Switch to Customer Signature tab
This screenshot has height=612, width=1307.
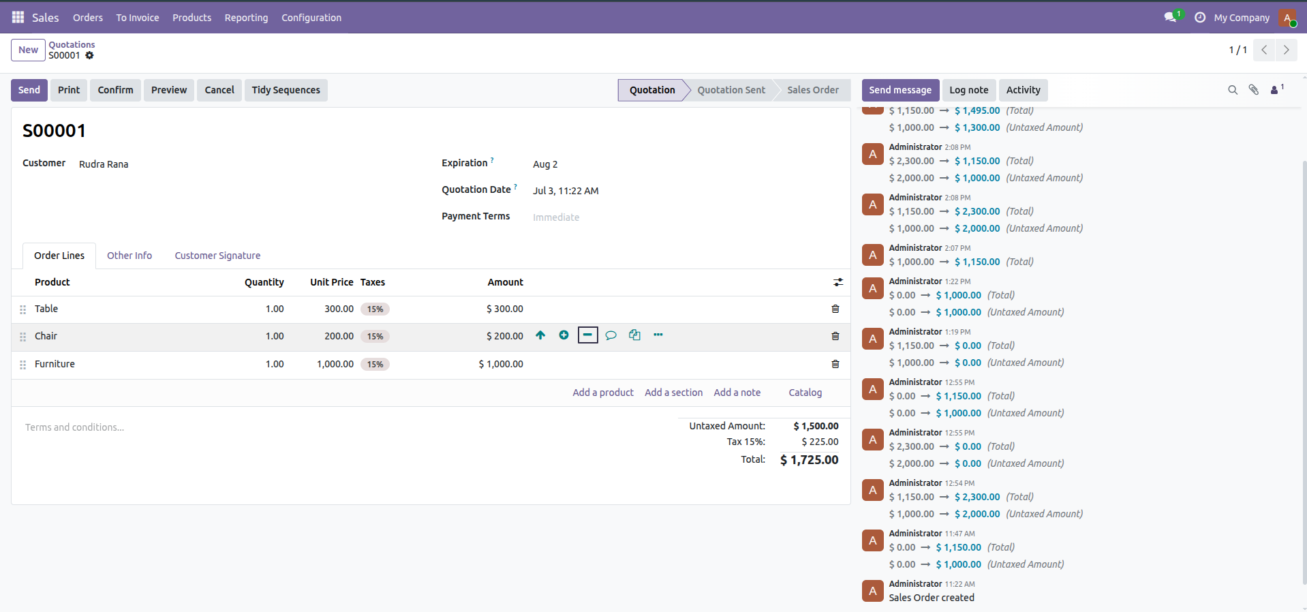217,256
